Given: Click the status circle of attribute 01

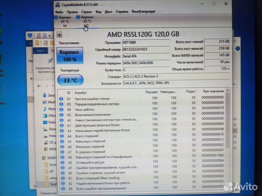Looking at the screenshot, I should tap(61, 99).
